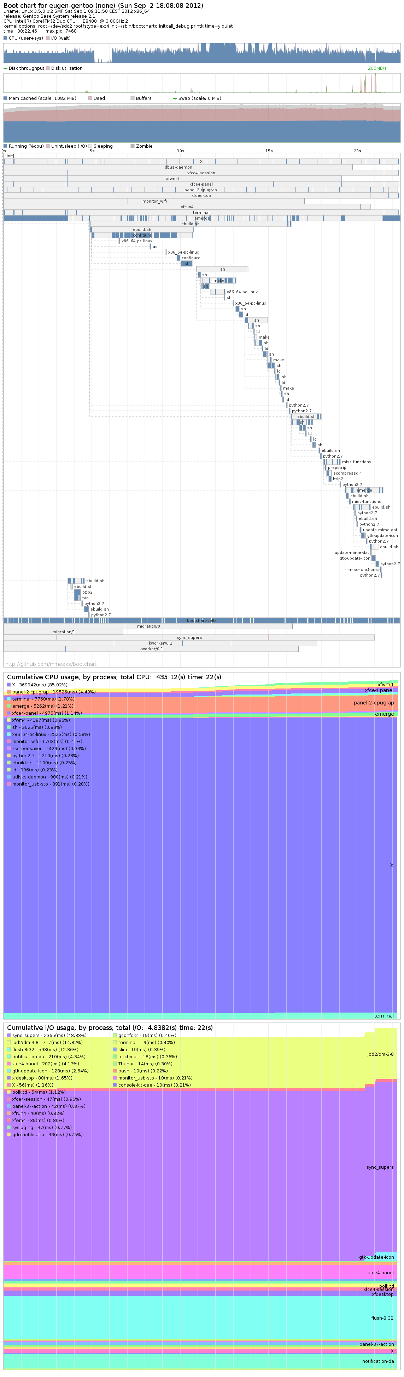Click the 'ecompressdir' process label

pos(347,473)
